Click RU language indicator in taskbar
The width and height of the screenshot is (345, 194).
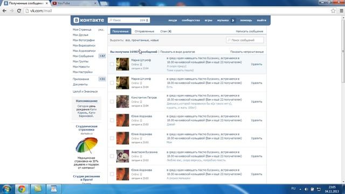pos(293,189)
